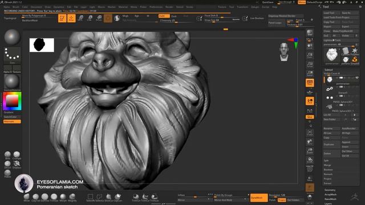Toggle the Qvz Xyz rotation button
The width and height of the screenshot is (365, 205).
[x=310, y=117]
